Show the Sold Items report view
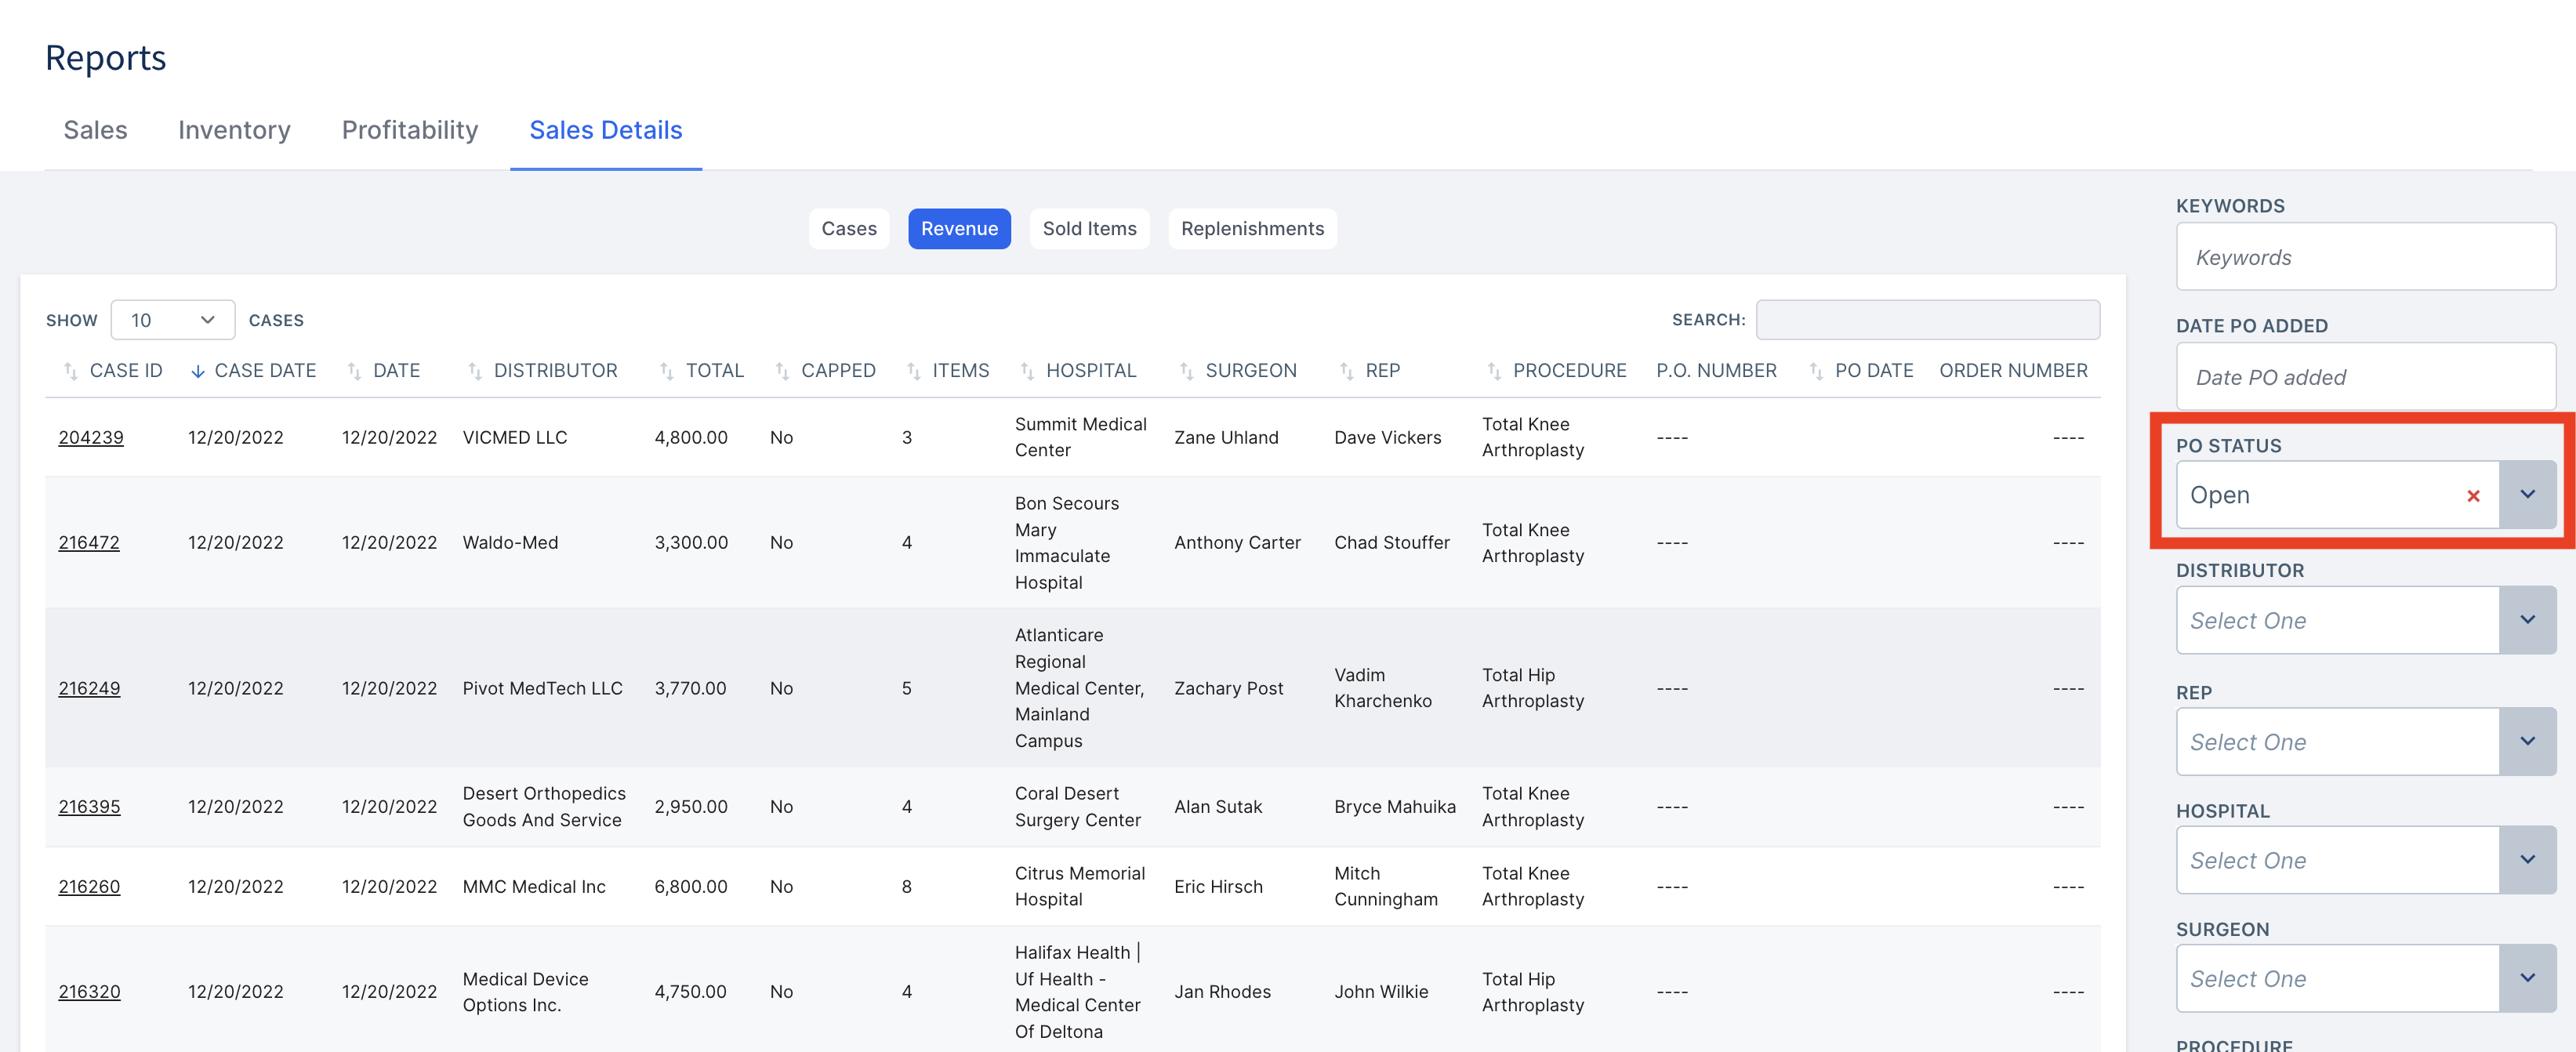2576x1052 pixels. point(1089,229)
